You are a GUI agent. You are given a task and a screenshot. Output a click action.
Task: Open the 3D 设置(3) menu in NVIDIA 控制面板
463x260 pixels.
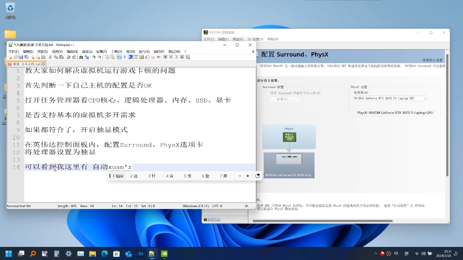point(255,39)
